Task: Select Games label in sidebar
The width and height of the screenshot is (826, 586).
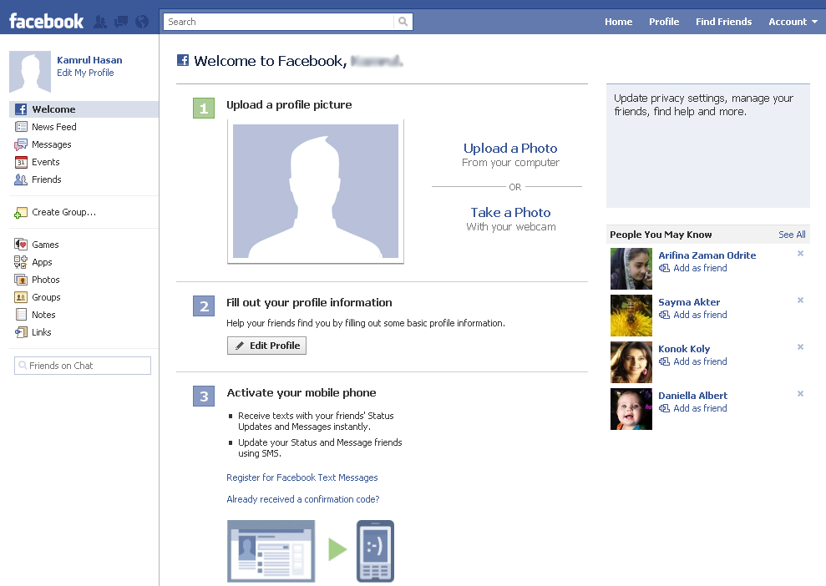Action: (45, 245)
